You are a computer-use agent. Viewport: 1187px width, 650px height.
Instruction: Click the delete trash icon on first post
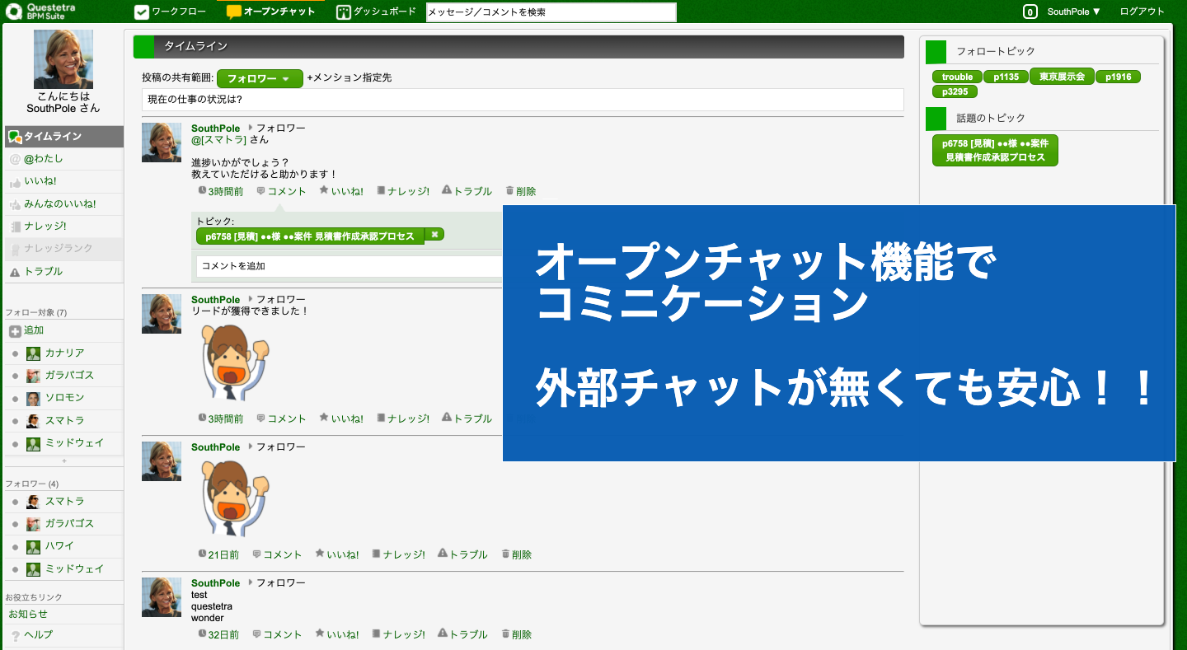point(509,191)
